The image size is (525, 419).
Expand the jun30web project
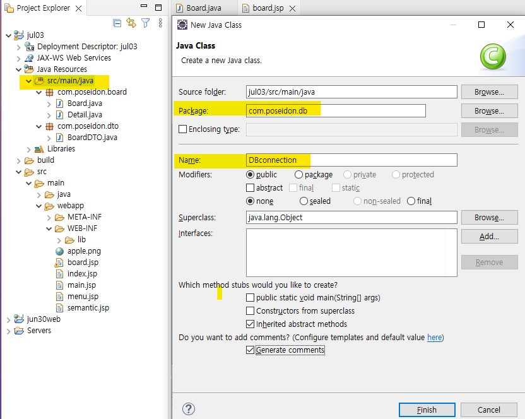pyautogui.click(x=9, y=320)
